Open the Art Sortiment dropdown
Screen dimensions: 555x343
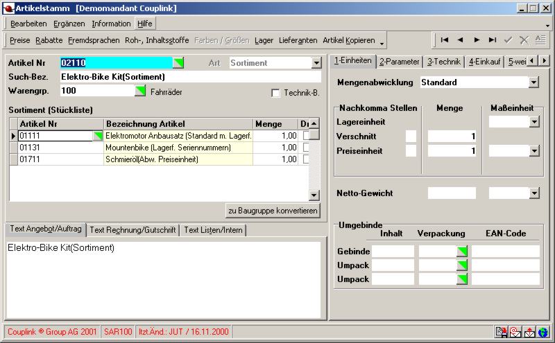[316, 63]
